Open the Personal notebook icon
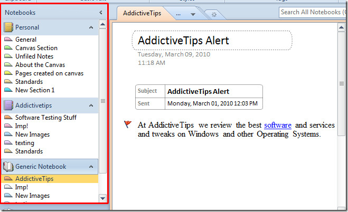The image size is (348, 212). point(8,27)
